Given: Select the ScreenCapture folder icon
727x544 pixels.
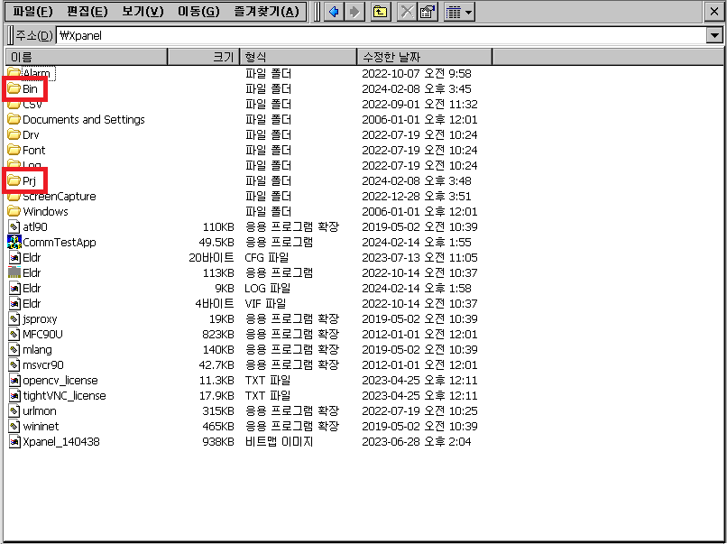Looking at the screenshot, I should click(14, 196).
